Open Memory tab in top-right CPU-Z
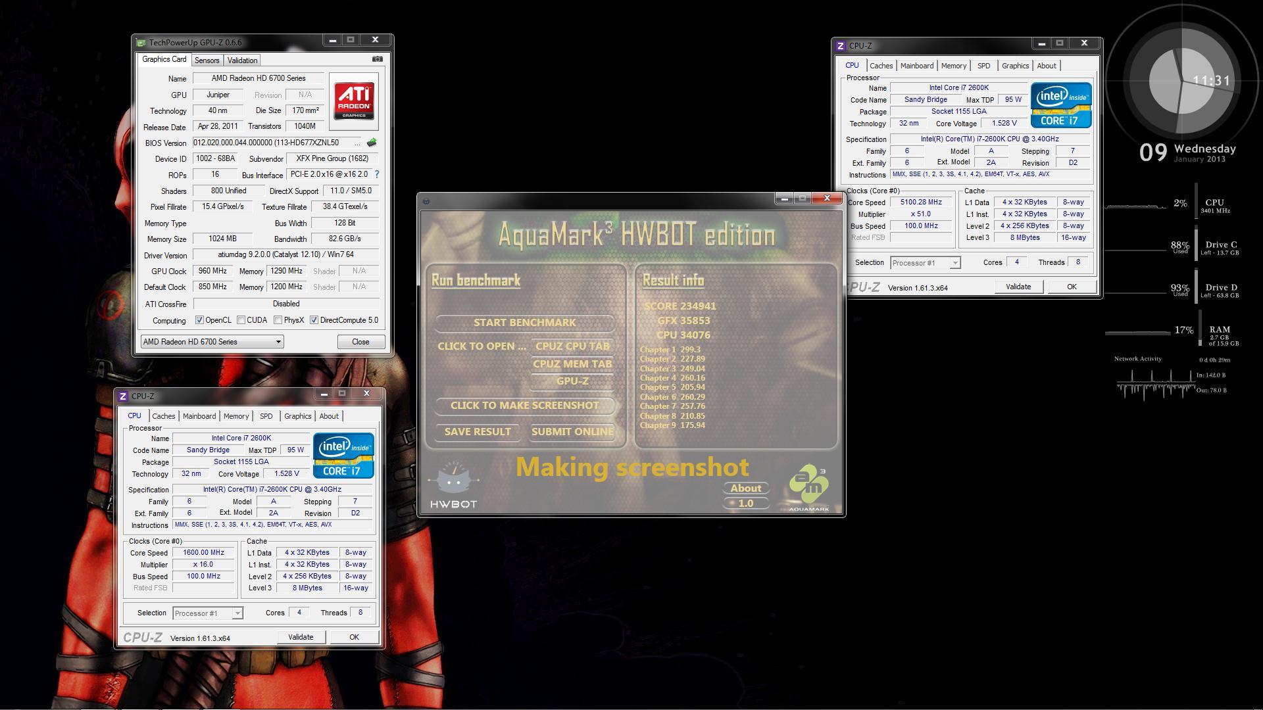This screenshot has width=1263, height=710. pyautogui.click(x=954, y=66)
